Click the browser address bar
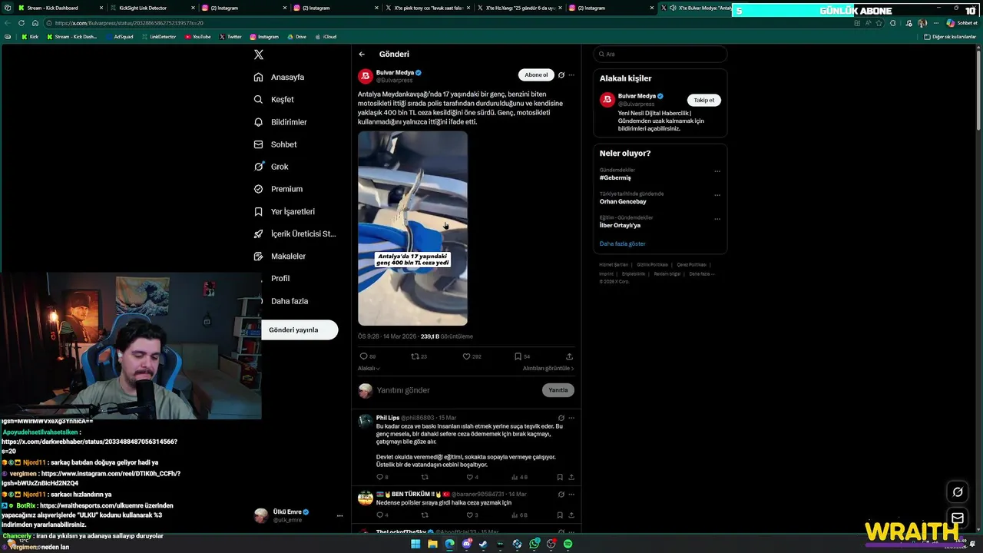This screenshot has height=553, width=983. coord(445,23)
